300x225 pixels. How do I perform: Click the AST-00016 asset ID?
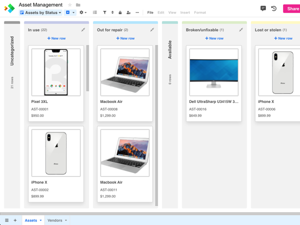coord(198,109)
